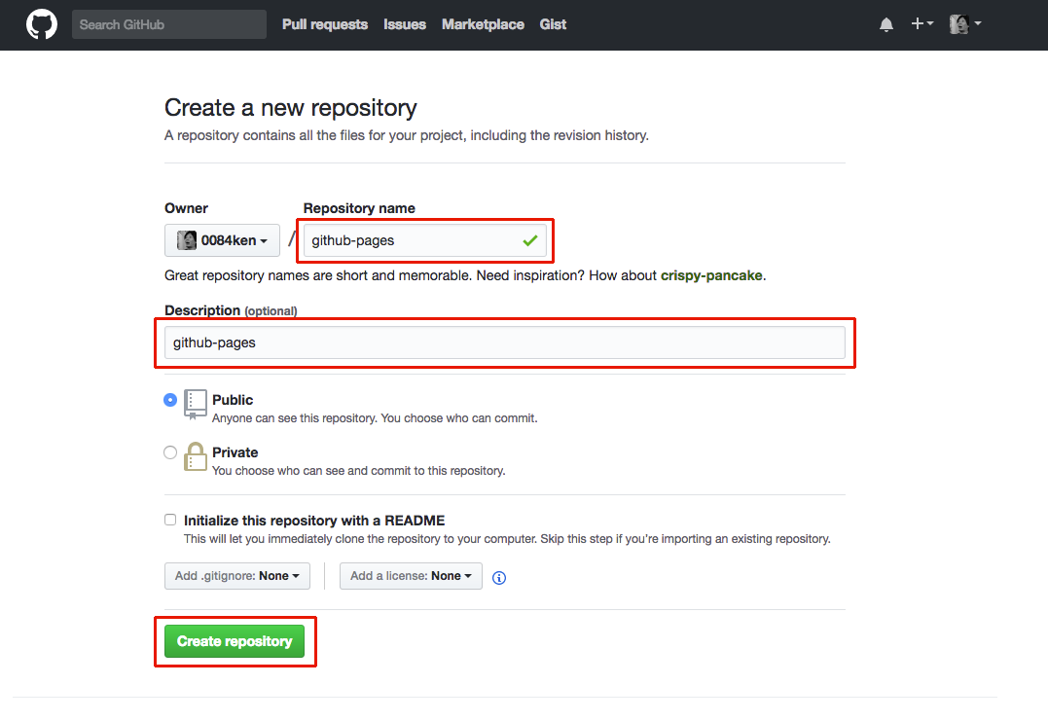The height and width of the screenshot is (721, 1048).
Task: Click the GitHub octocat logo
Action: [x=40, y=24]
